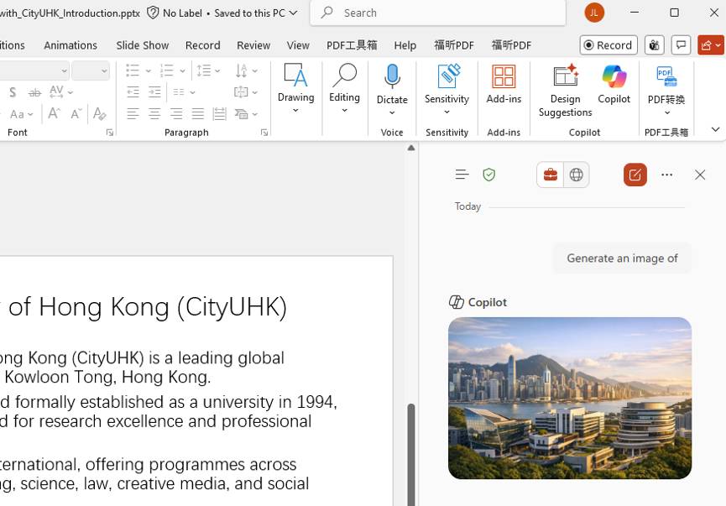Expand the align text dropdown
The height and width of the screenshot is (506, 726).
(254, 92)
